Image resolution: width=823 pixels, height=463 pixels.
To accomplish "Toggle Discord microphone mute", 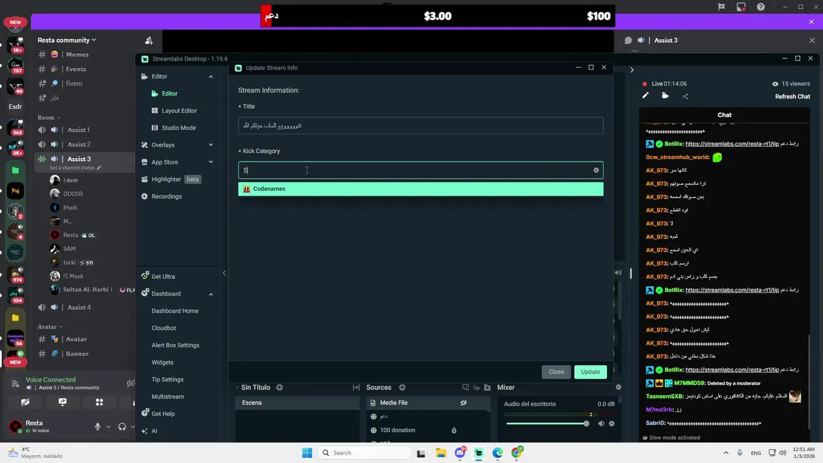I will coord(98,426).
